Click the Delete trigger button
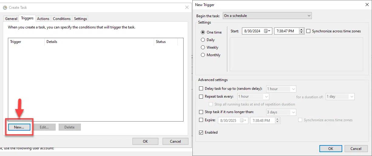Viewport: 372px width, 156px height. click(70, 127)
